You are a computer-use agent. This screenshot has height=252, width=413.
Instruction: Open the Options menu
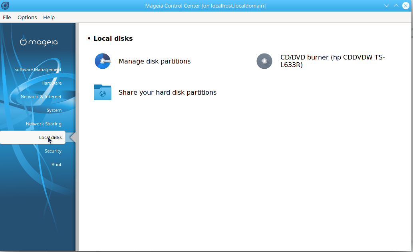pos(27,18)
